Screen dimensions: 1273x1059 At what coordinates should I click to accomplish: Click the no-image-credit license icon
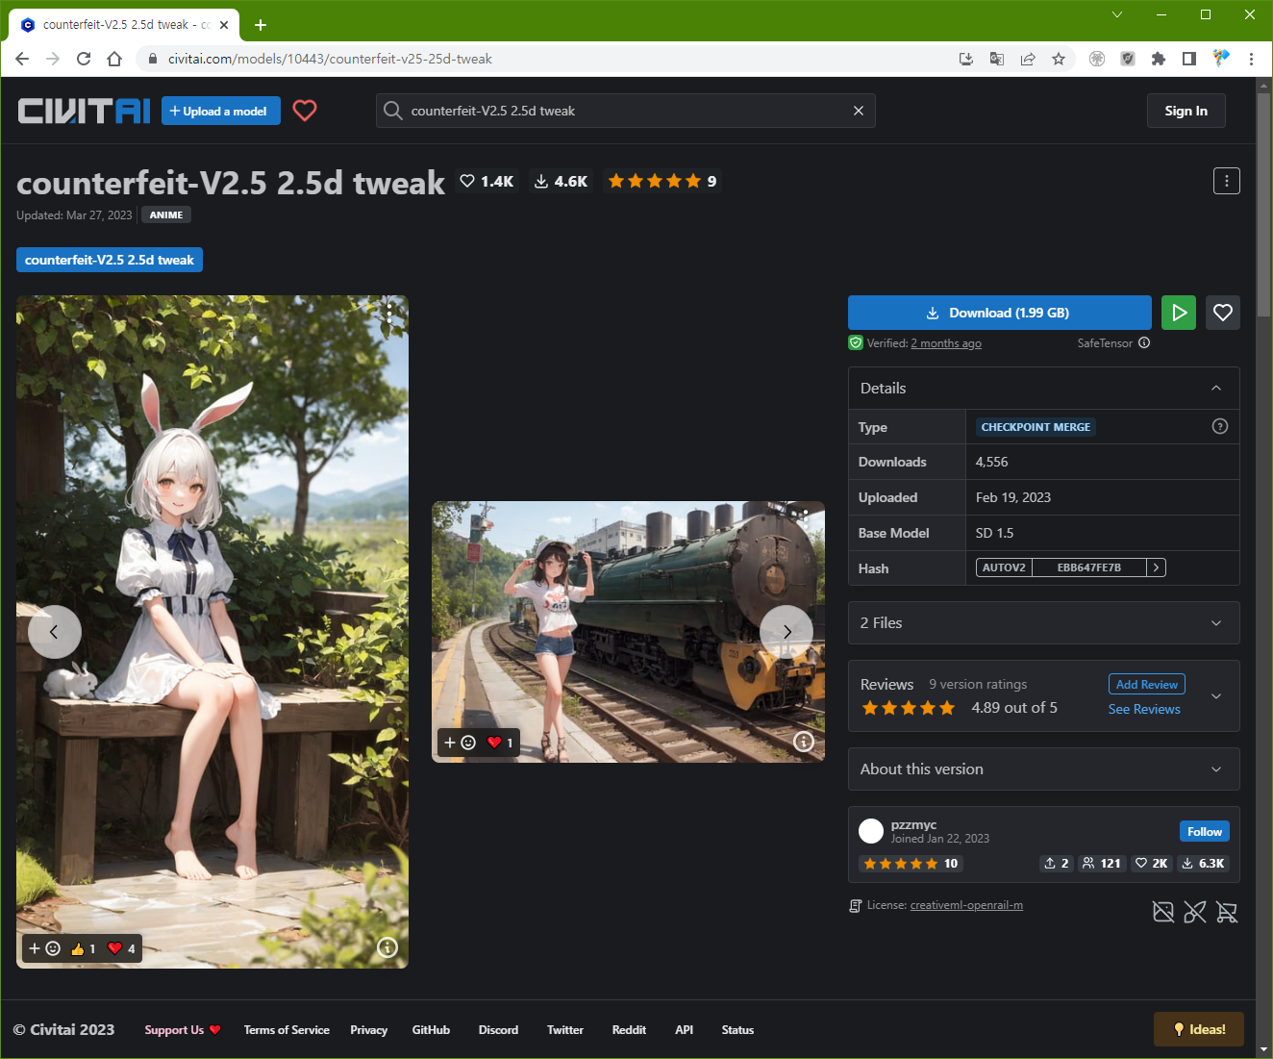click(1163, 912)
